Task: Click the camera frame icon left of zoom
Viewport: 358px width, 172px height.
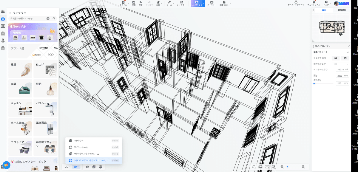Action: click(254, 167)
